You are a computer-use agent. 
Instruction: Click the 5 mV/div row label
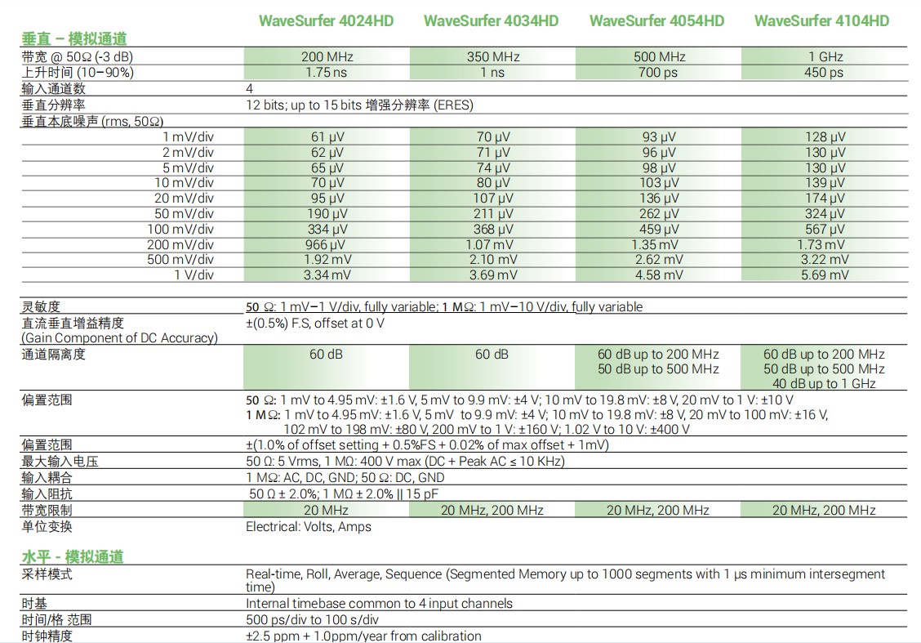(x=188, y=167)
